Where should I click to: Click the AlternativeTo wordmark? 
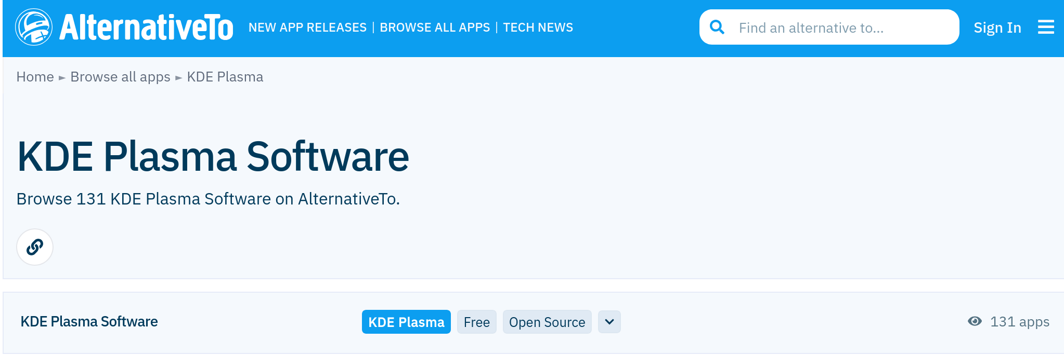click(146, 28)
